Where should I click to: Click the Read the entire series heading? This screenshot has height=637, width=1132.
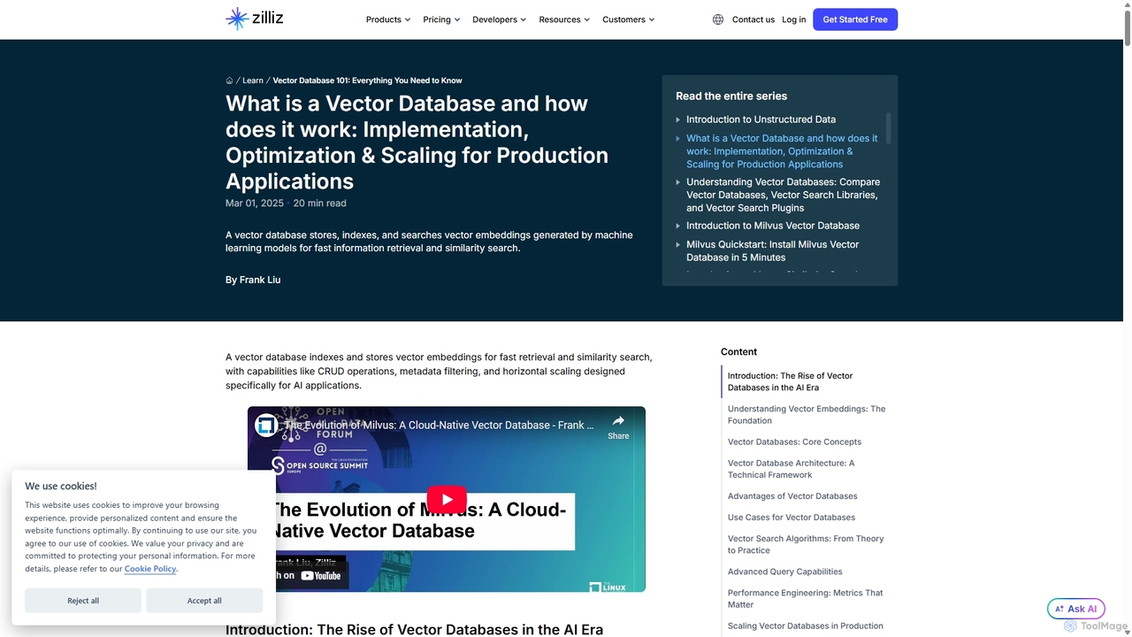pos(731,96)
